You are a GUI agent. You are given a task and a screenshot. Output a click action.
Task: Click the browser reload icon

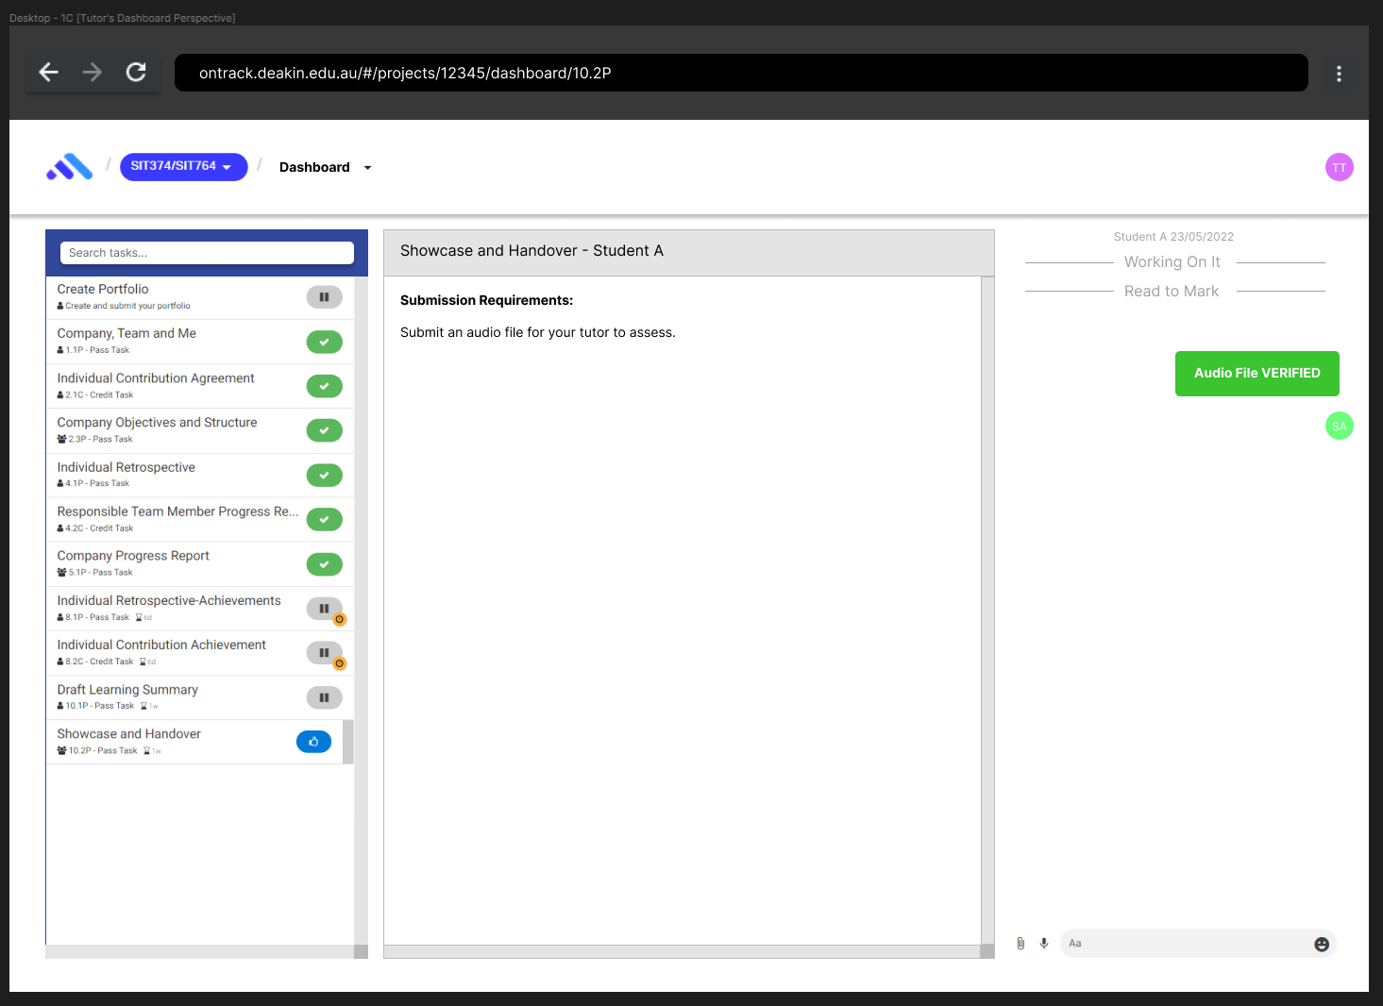[x=136, y=73]
